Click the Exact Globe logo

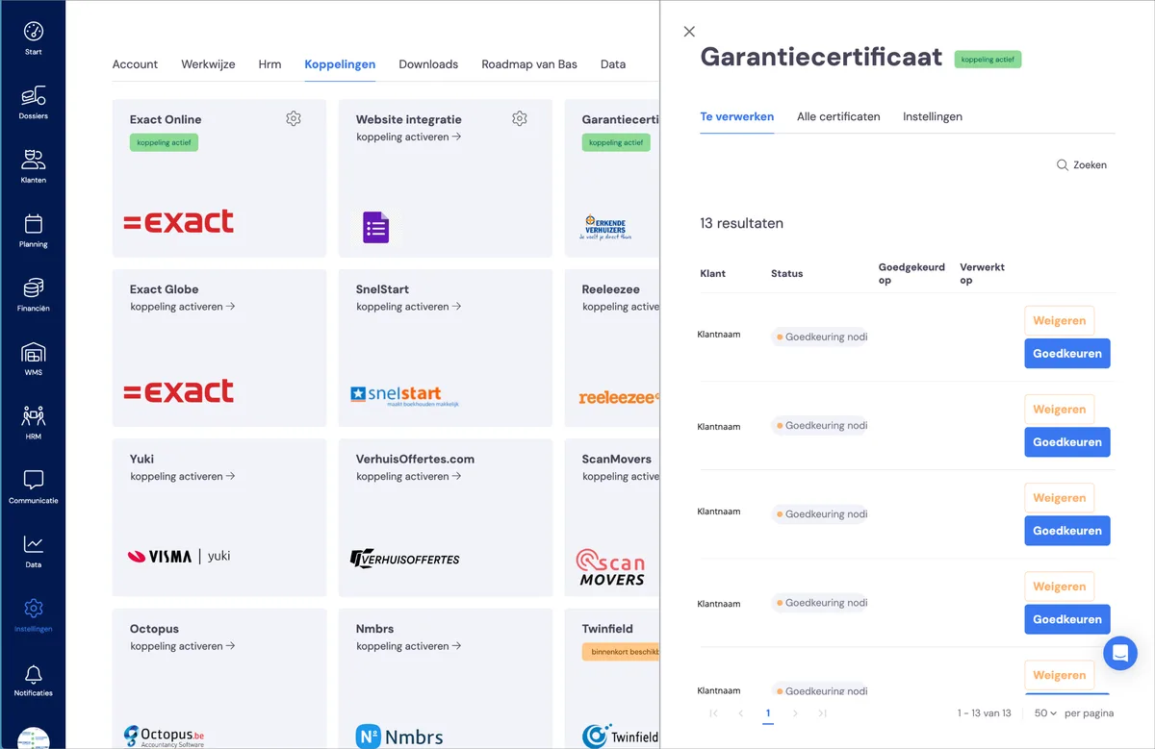179,390
